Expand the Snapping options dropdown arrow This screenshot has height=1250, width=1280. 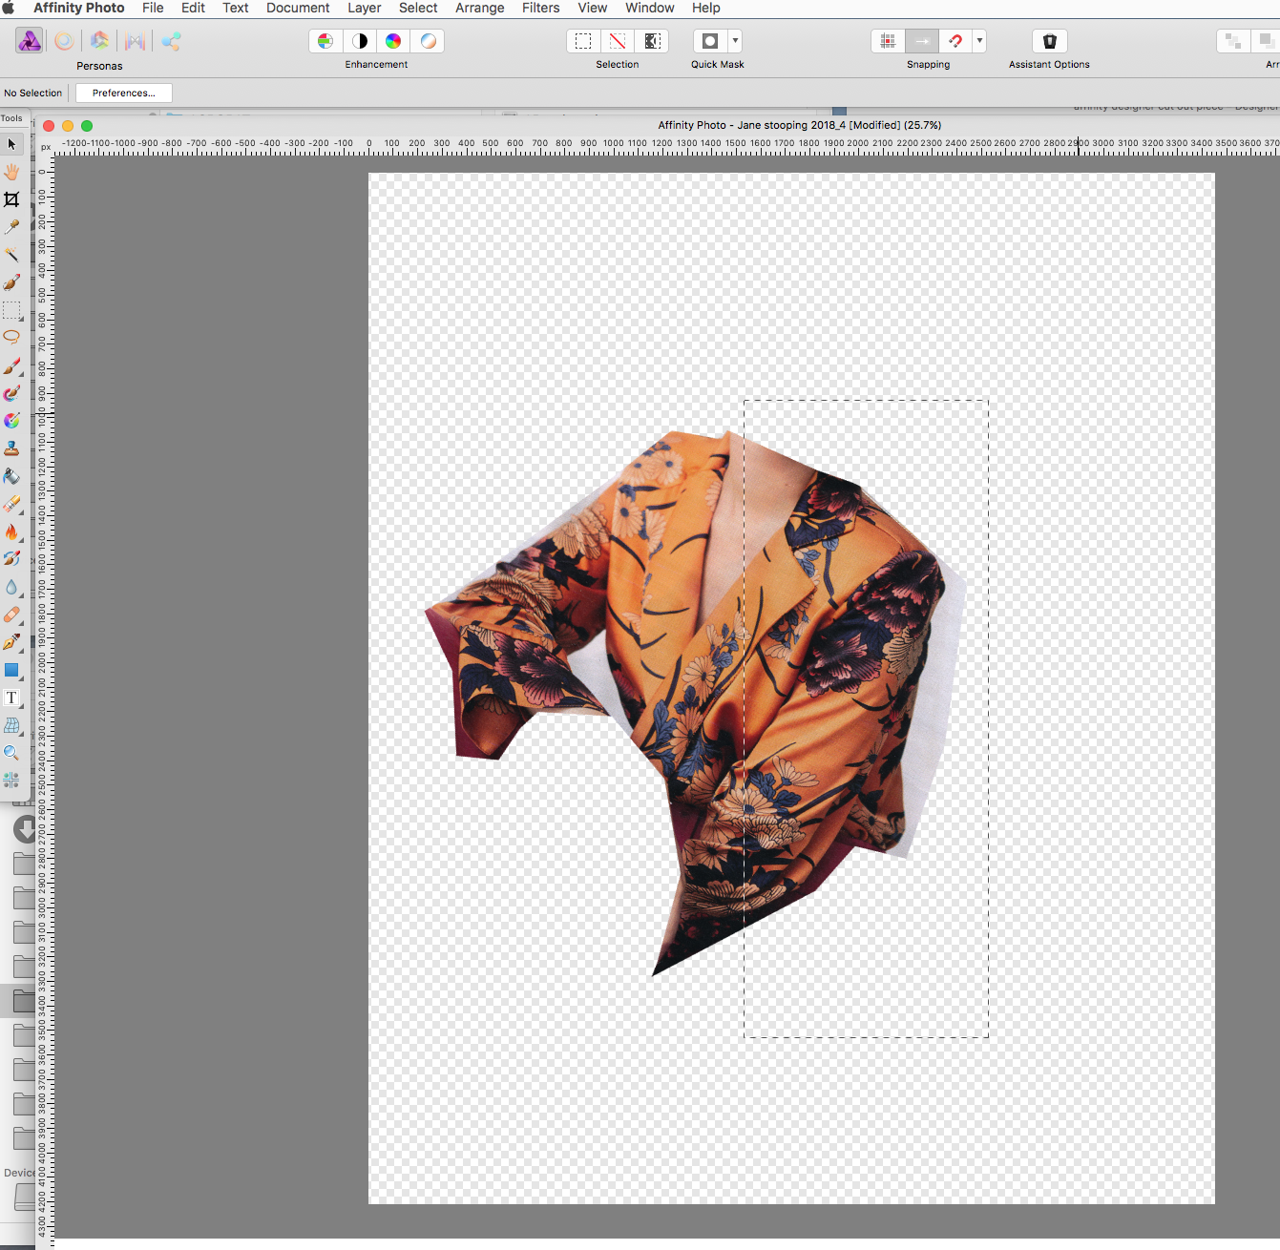(979, 41)
